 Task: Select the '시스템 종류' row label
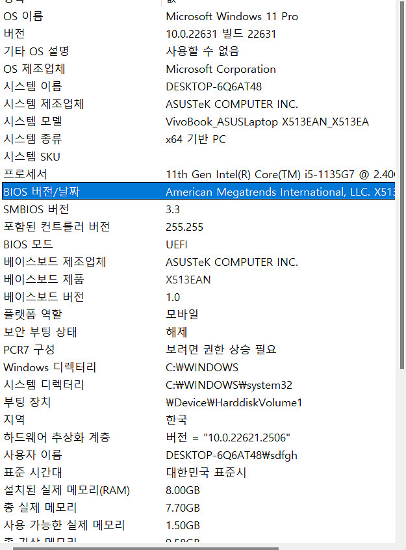(x=32, y=139)
